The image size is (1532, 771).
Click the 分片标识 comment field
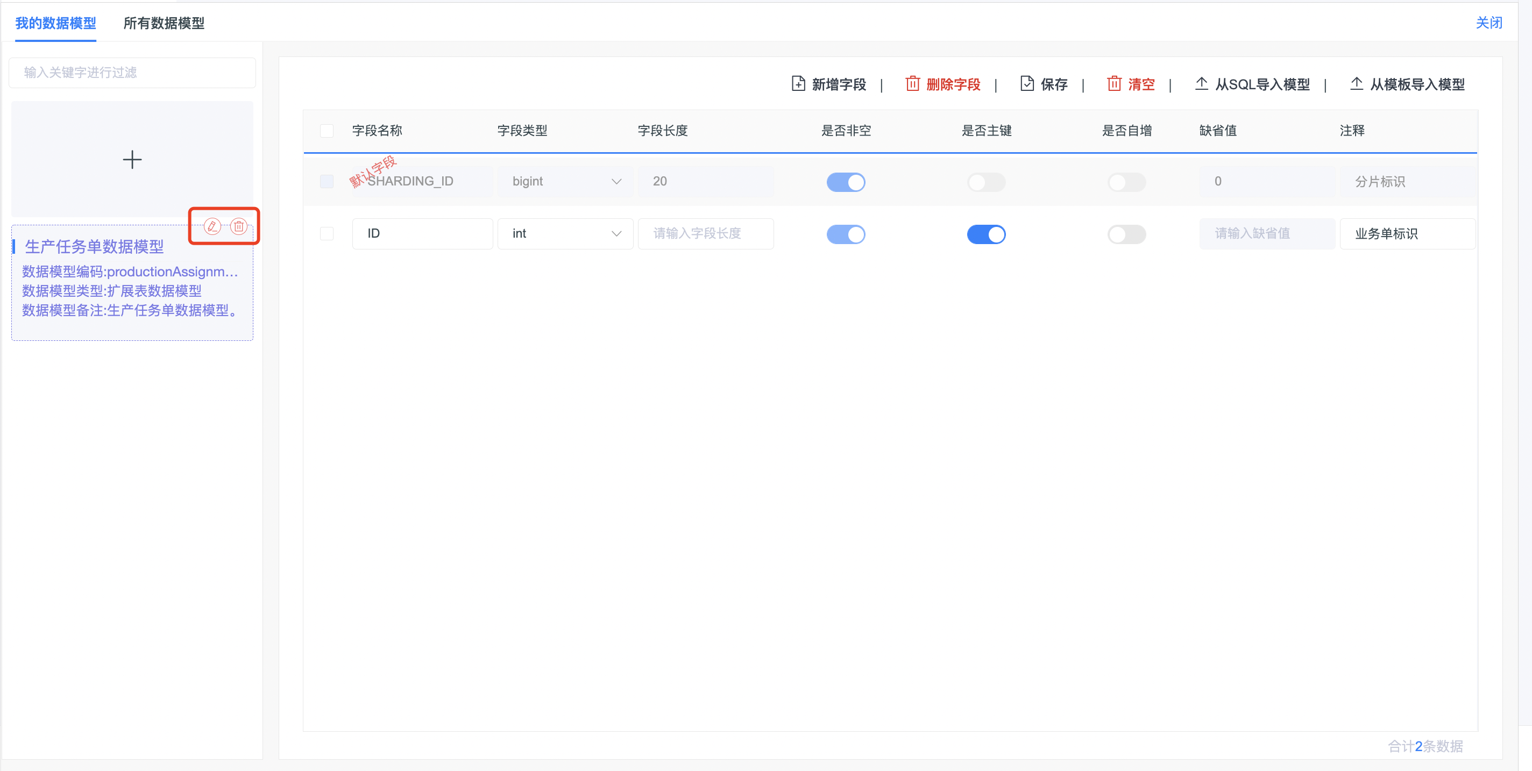click(x=1407, y=181)
